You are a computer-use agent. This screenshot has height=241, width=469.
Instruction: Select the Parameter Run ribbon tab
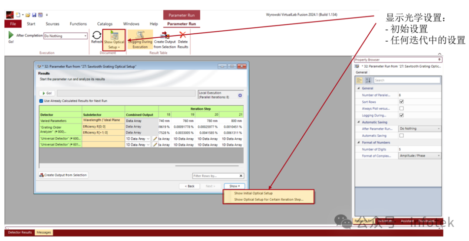(x=182, y=24)
